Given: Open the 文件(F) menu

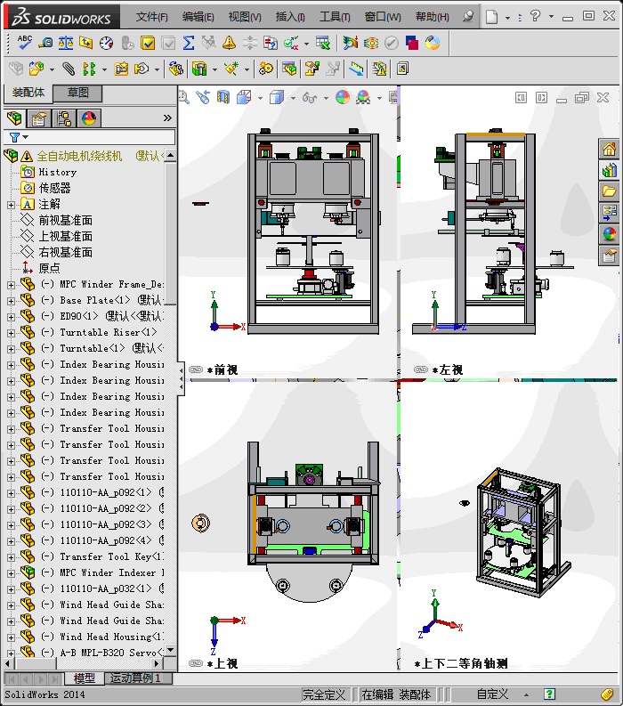Looking at the screenshot, I should pyautogui.click(x=151, y=17).
